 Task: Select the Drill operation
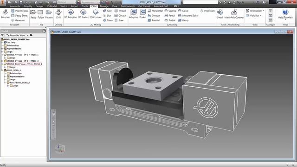(58, 14)
